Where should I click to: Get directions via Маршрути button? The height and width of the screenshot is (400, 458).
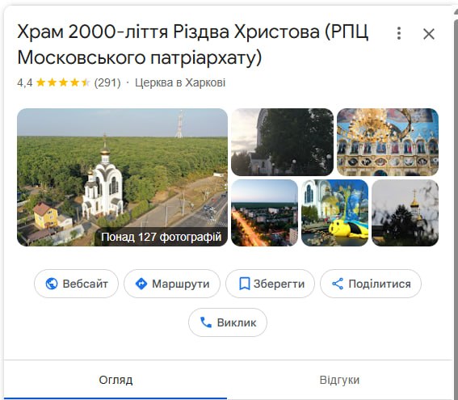click(x=172, y=284)
